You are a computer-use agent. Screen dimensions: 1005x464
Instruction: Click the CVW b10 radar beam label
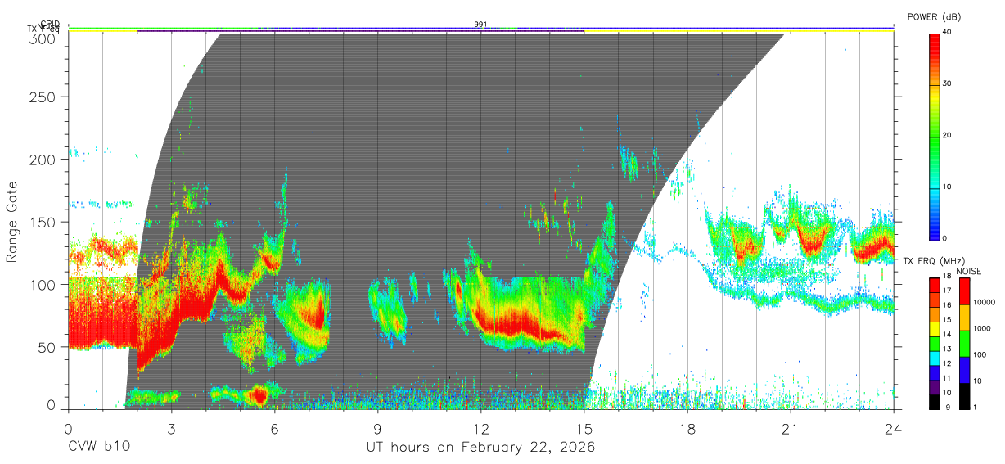point(98,448)
